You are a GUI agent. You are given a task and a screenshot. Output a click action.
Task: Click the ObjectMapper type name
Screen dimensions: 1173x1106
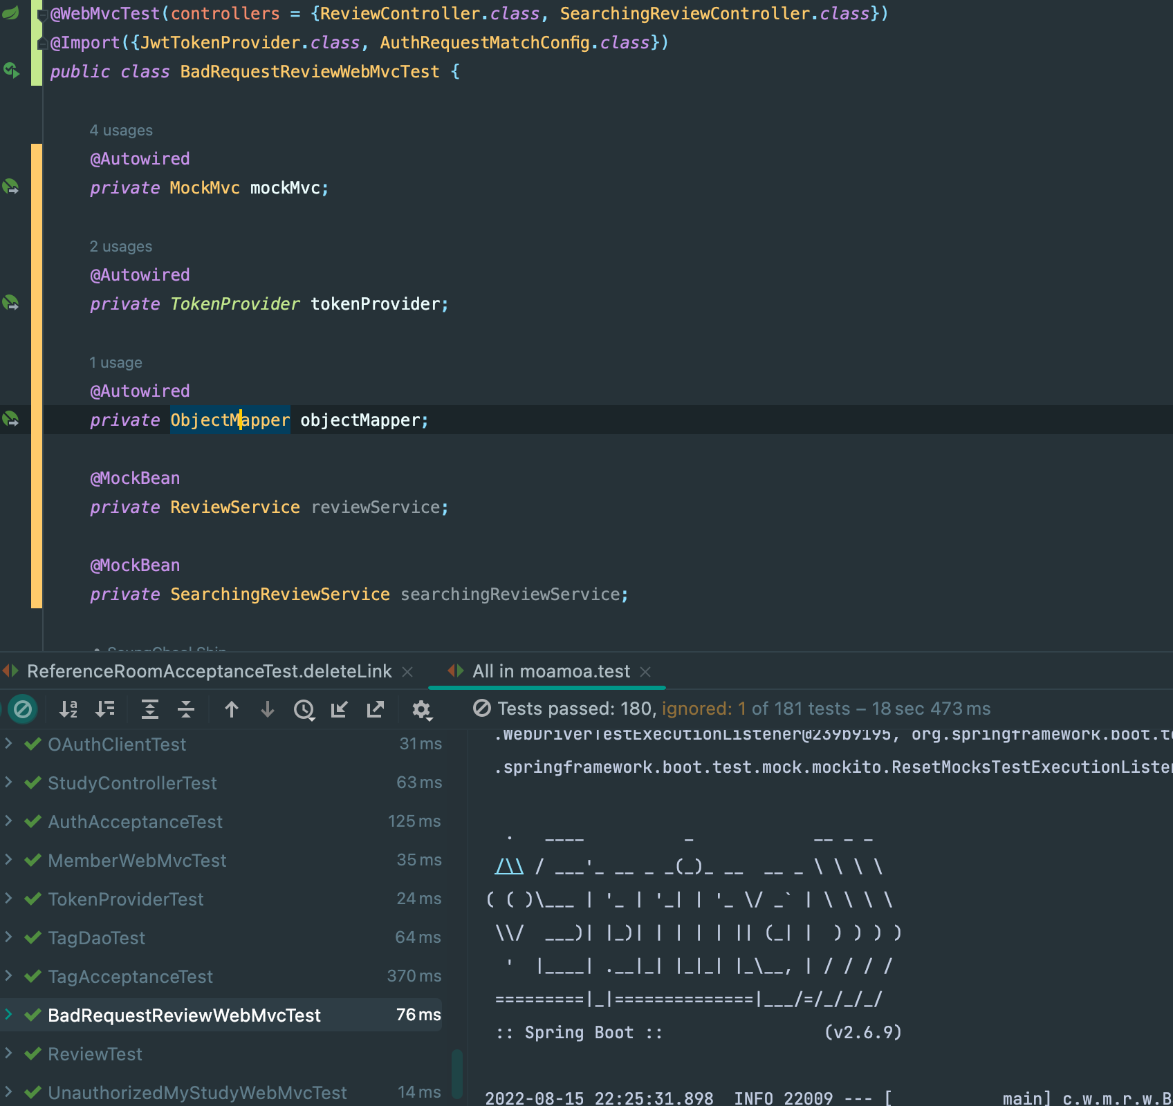coord(230,420)
